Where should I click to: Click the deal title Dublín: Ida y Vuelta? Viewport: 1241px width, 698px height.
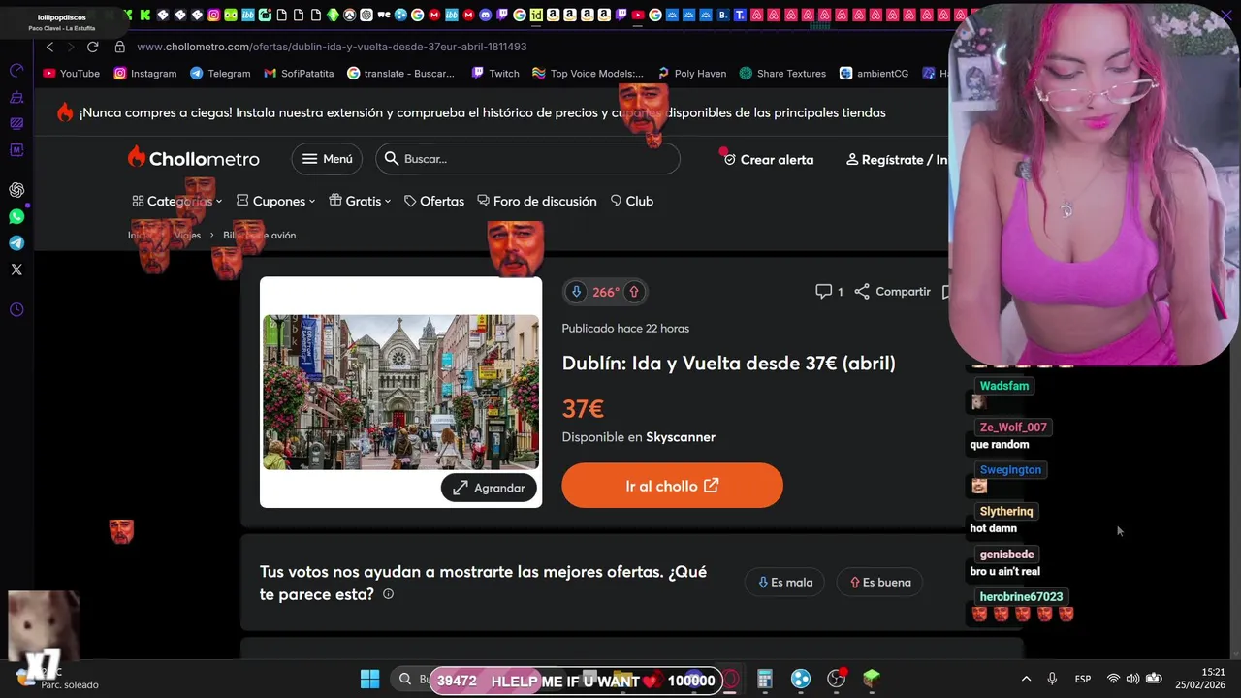click(x=729, y=364)
